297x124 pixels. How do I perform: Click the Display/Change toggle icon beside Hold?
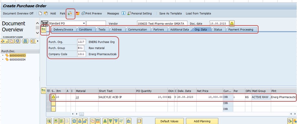[x=46, y=14]
